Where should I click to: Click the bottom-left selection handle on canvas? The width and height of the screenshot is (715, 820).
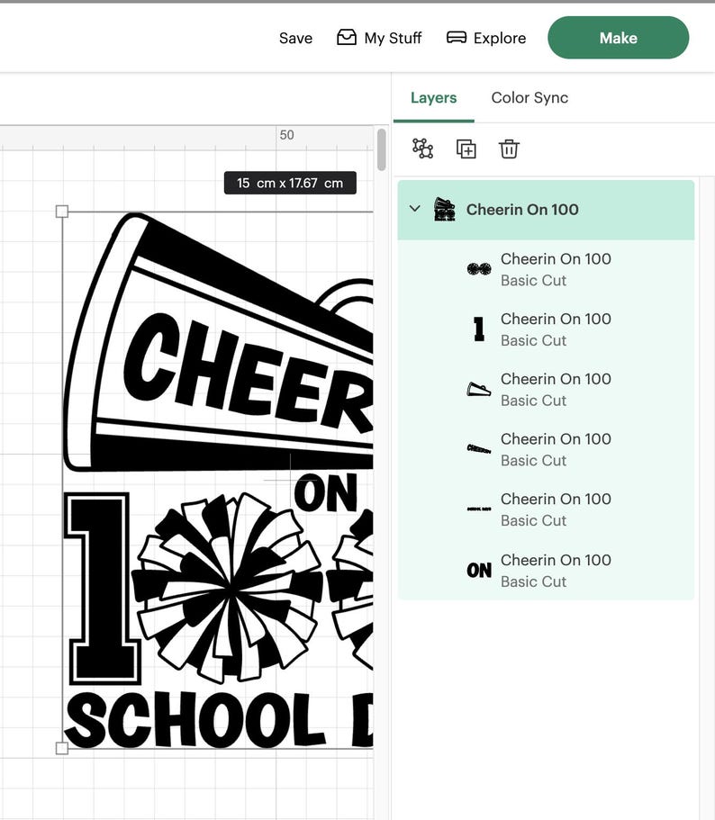tap(62, 748)
